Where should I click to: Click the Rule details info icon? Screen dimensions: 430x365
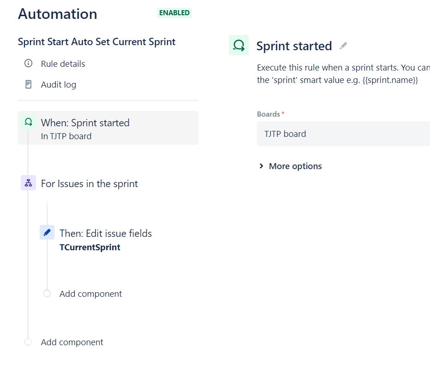pyautogui.click(x=29, y=64)
